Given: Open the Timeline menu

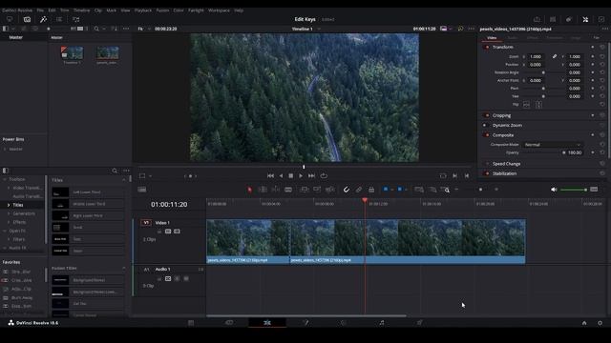Looking at the screenshot, I should pos(81,10).
